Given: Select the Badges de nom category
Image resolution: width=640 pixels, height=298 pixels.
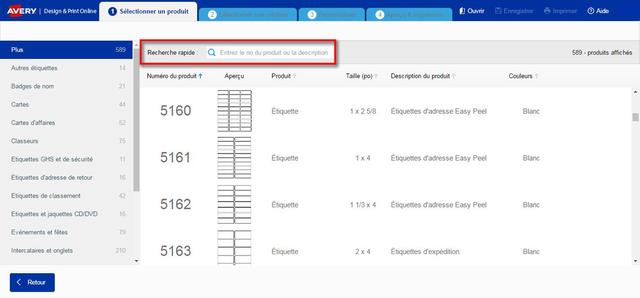Looking at the screenshot, I should coord(67,86).
